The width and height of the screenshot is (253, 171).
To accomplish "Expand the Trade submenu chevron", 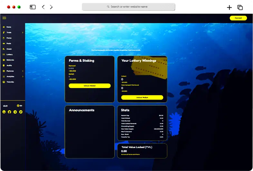I will (x=23, y=32).
